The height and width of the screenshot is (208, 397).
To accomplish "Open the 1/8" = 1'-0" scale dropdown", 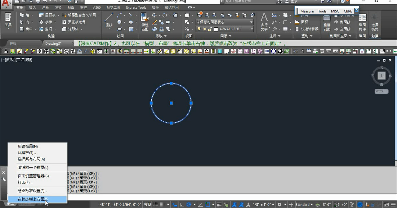I will [263, 205].
